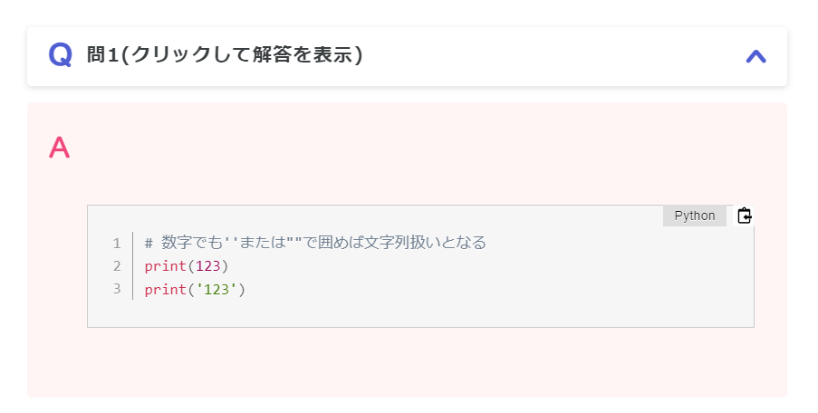Click the print keyword on line two
Viewport: 818px width, 413px height.
tap(166, 266)
